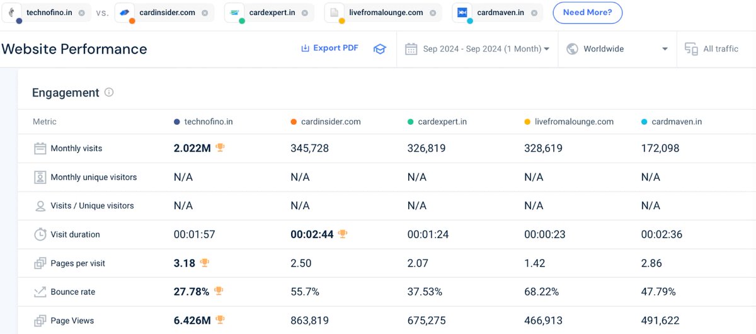
Task: Click the devices icon beside All traffic
Action: coord(691,49)
